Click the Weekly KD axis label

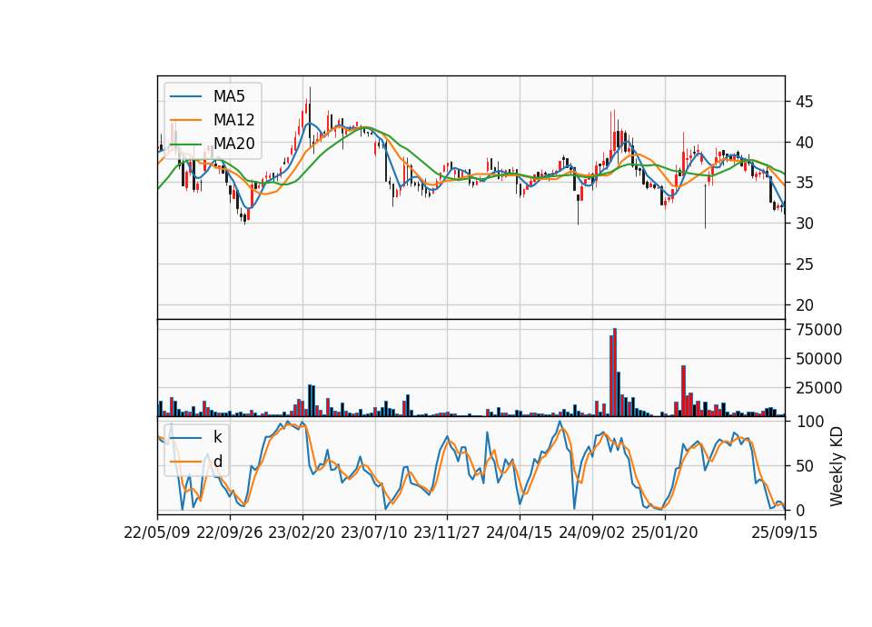click(x=836, y=466)
